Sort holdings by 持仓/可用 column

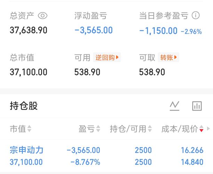131,129
